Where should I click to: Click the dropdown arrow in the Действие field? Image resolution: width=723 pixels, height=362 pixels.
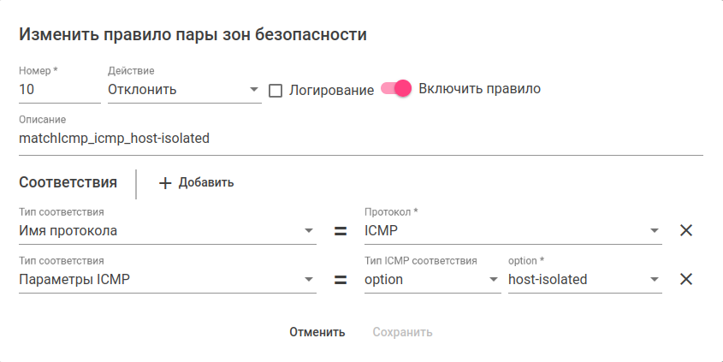(x=254, y=90)
